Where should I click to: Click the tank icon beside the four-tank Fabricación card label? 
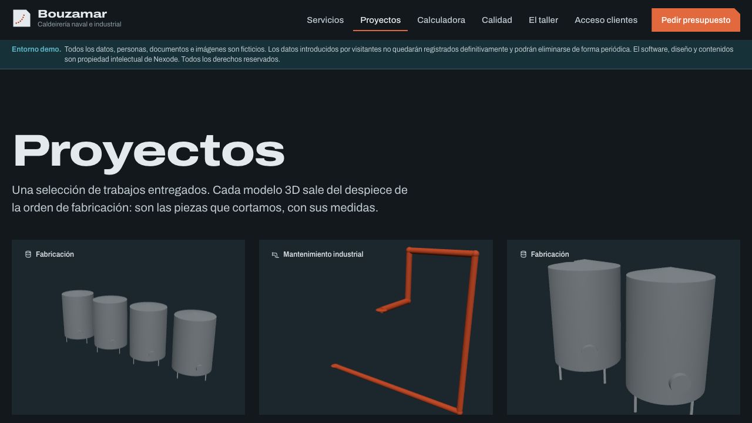[28, 254]
